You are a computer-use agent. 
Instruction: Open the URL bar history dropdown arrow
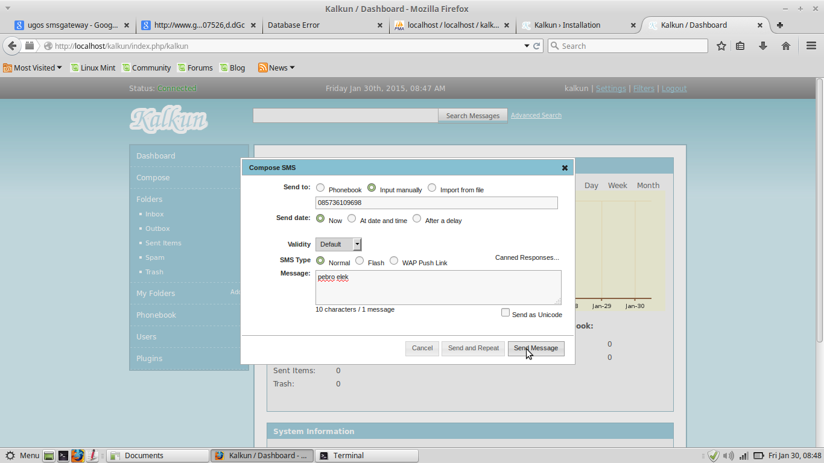coord(526,46)
